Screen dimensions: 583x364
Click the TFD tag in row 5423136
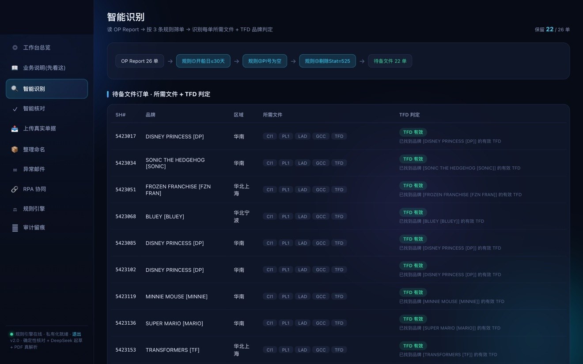click(x=339, y=323)
